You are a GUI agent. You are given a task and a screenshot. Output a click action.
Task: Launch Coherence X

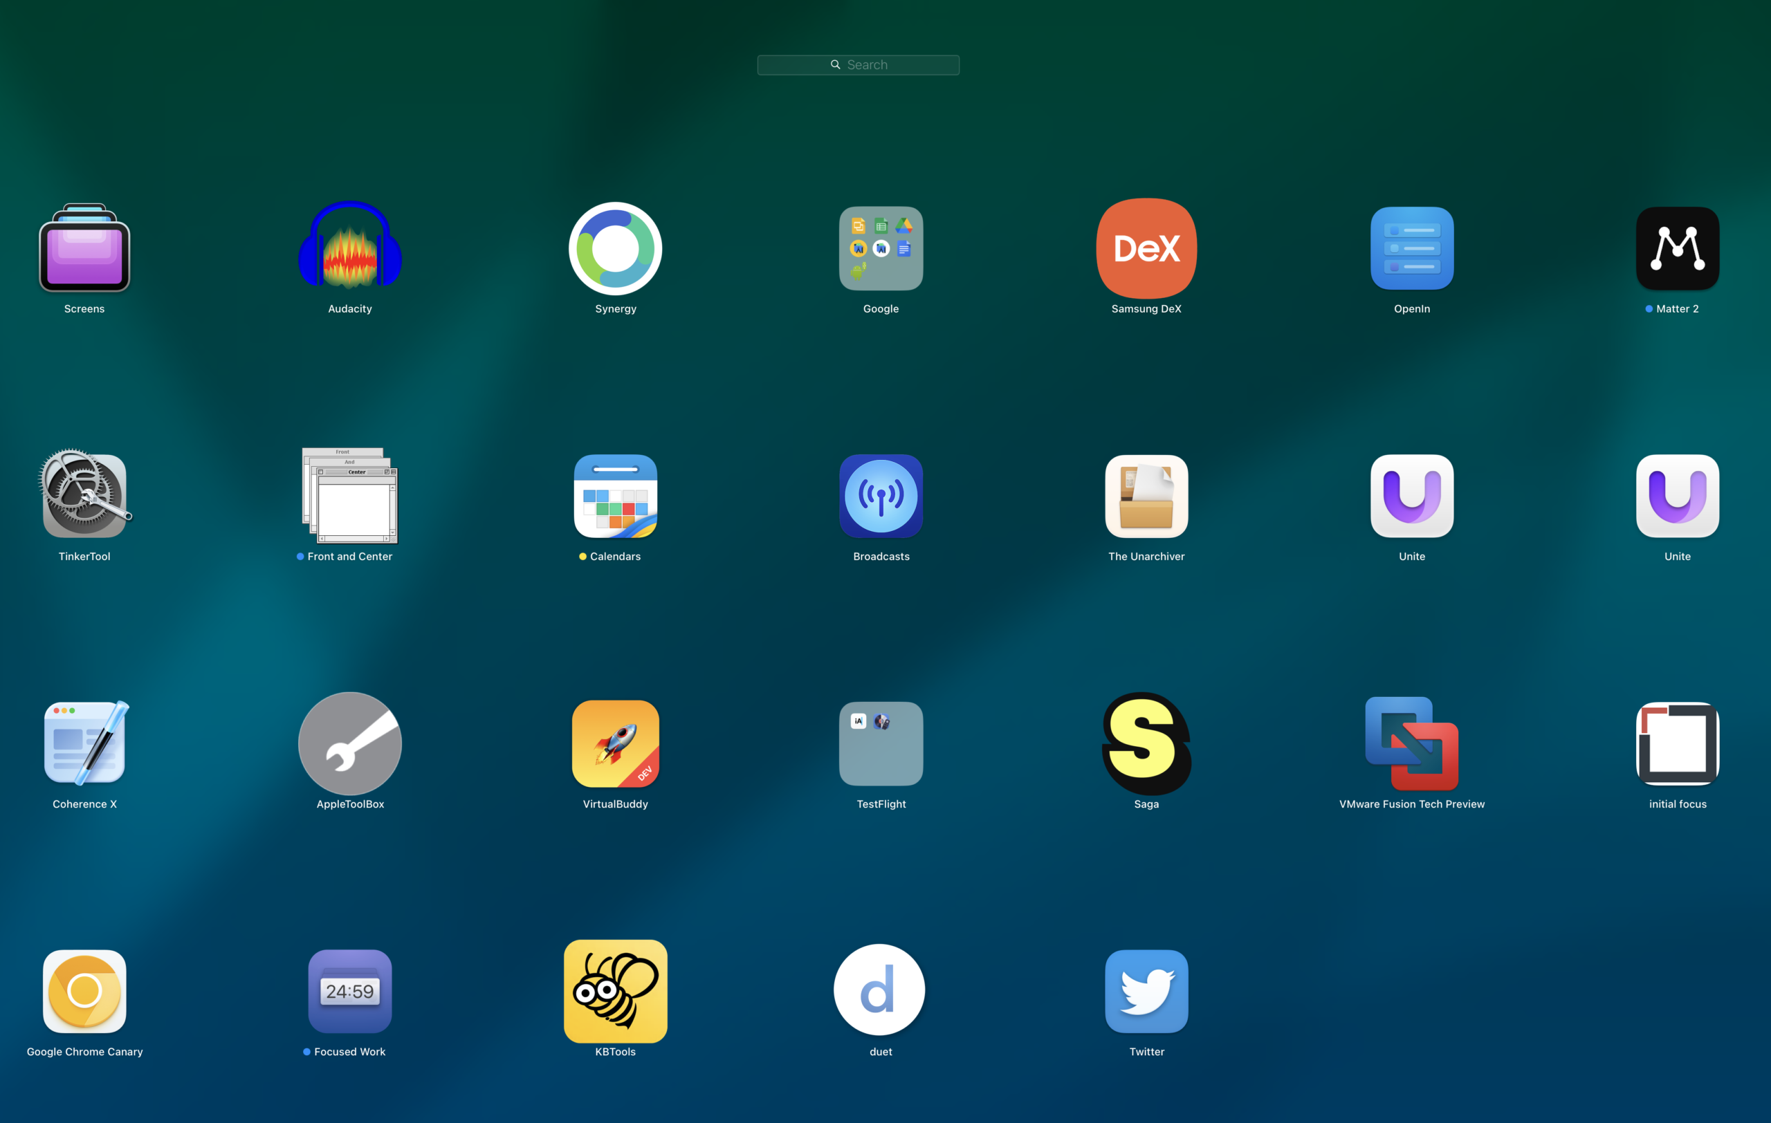point(84,742)
